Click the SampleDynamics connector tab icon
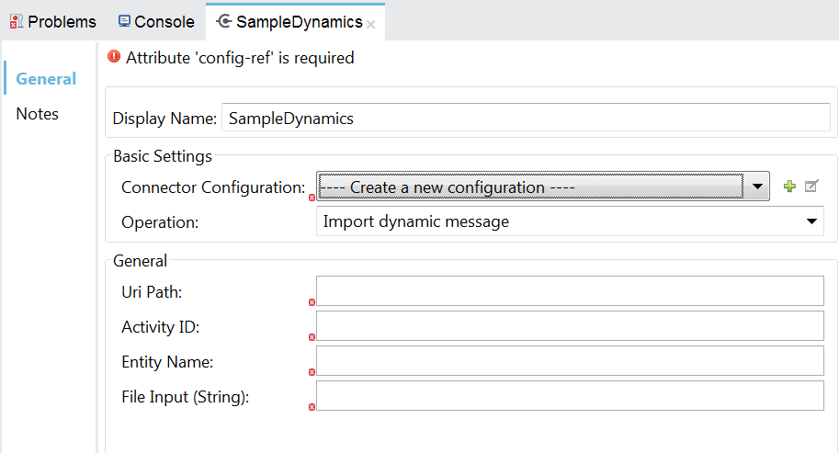 tap(223, 21)
